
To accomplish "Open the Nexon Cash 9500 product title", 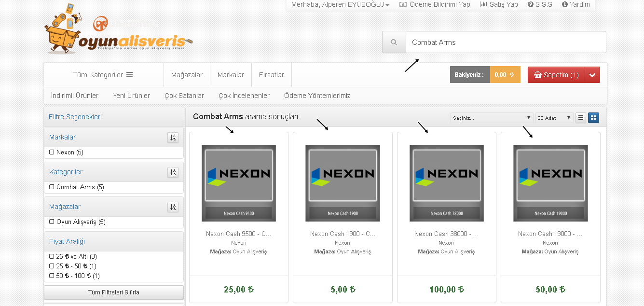I will click(x=239, y=234).
